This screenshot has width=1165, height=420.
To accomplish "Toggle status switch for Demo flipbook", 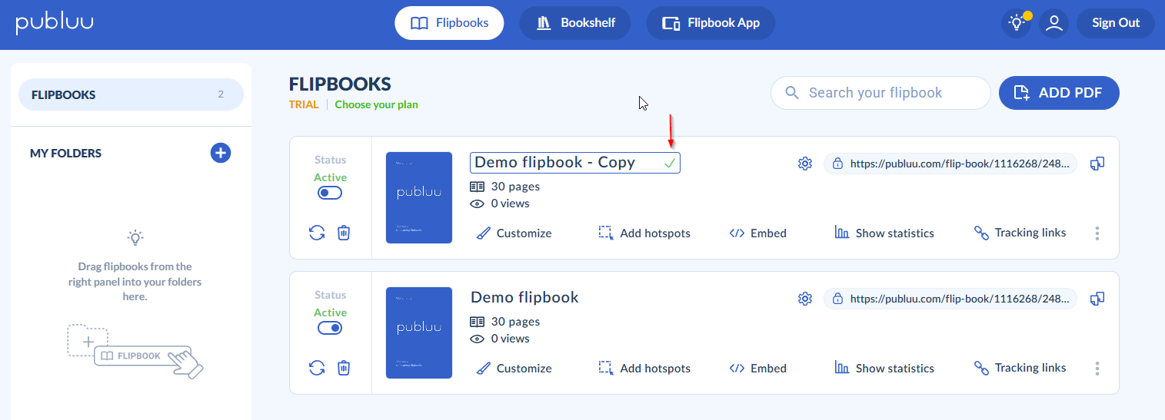I will pos(330,328).
